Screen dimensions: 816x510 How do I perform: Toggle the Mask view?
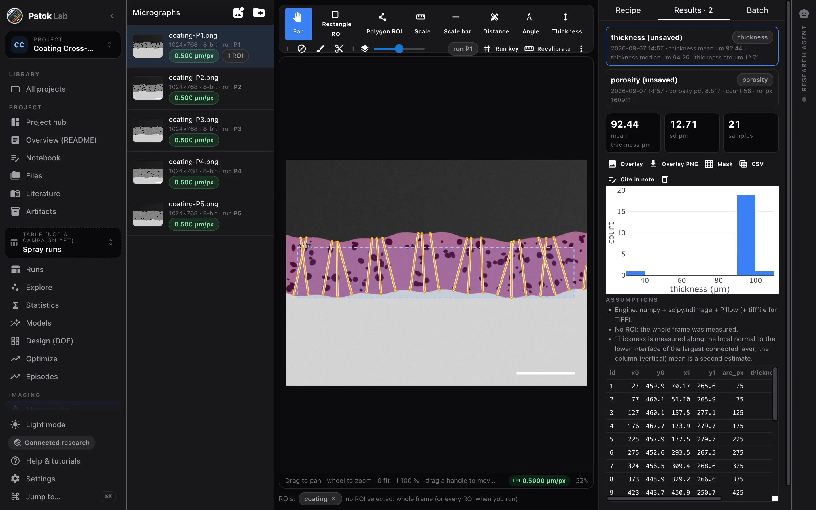click(x=719, y=164)
